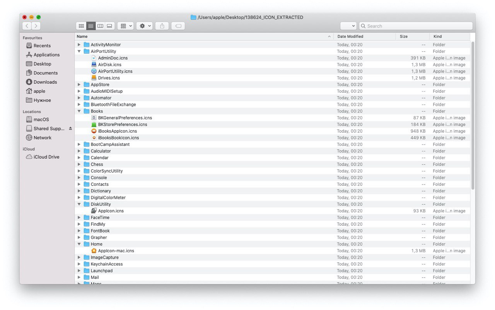Screen dimensions: 495x310
Task: Select the Drives.icns file icon
Action: point(94,78)
